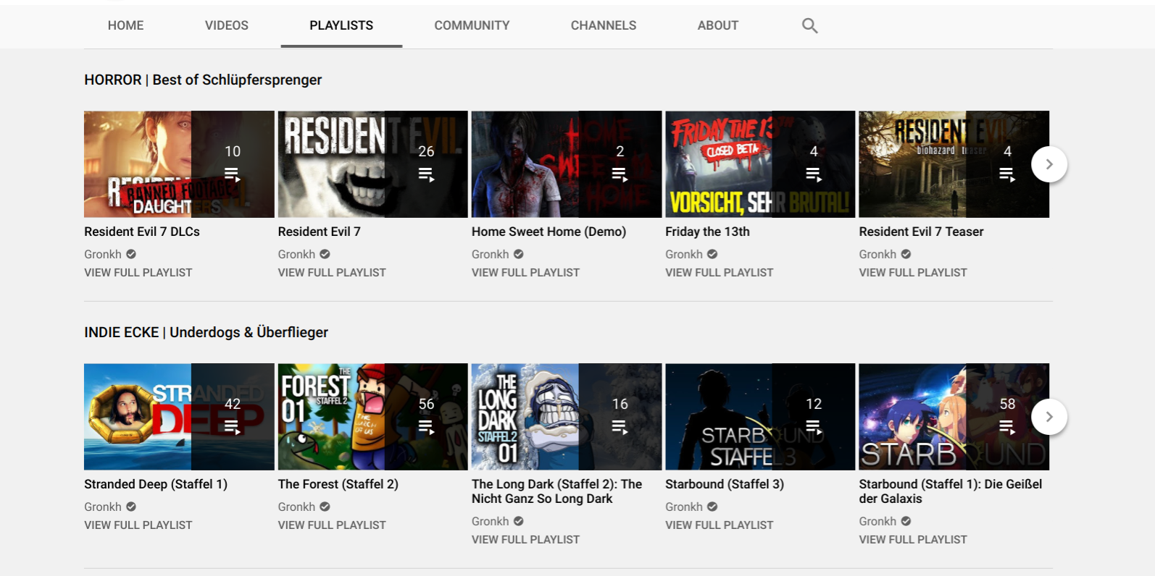View full playlist for Stranded Deep (Staffel 1)
Screen dimensions: 1155x576
point(138,525)
